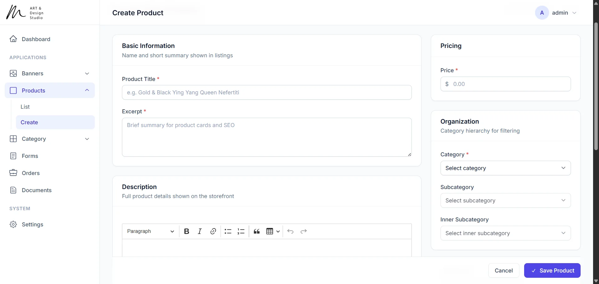Image resolution: width=599 pixels, height=284 pixels.
Task: Click the Save Product button
Action: pyautogui.click(x=552, y=271)
